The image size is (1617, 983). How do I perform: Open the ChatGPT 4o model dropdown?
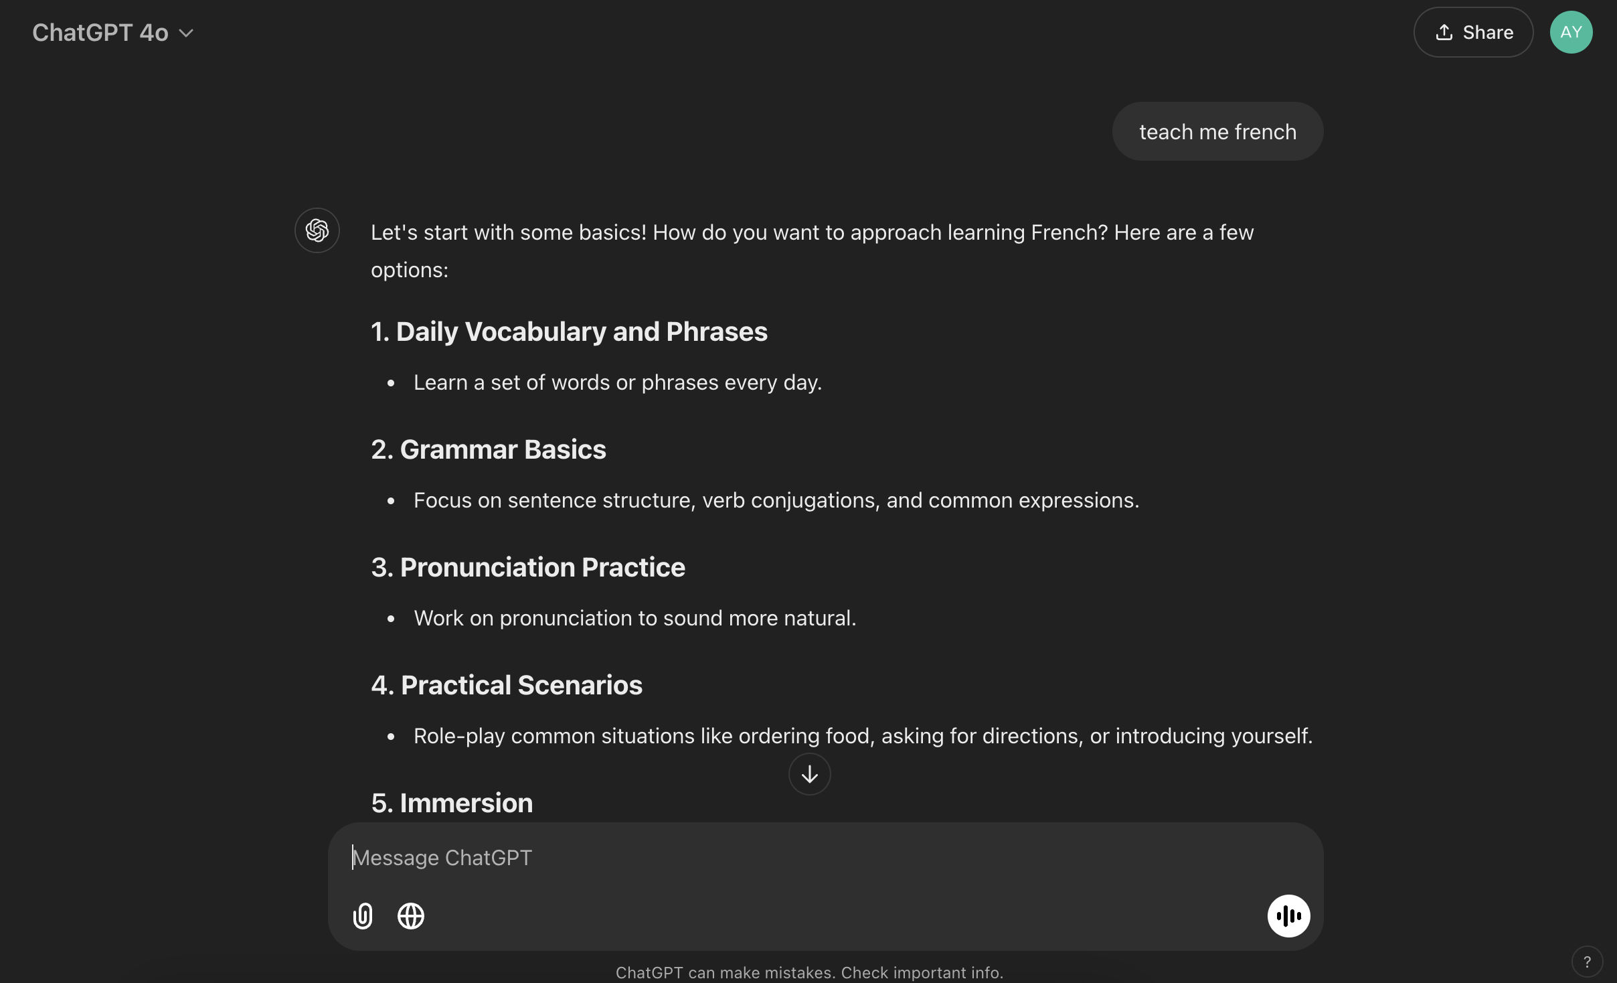tap(113, 32)
